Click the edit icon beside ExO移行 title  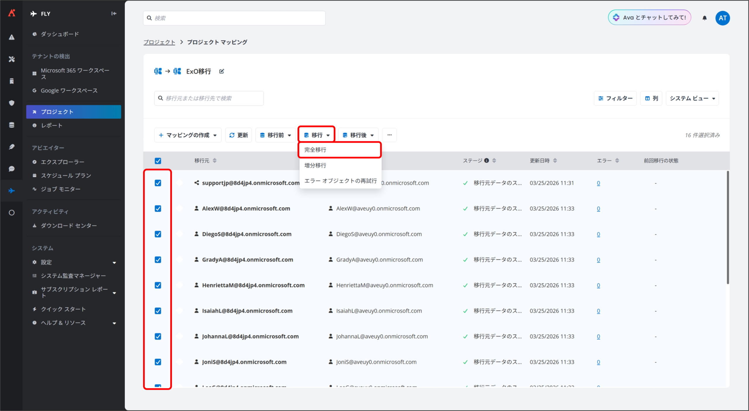coord(221,71)
